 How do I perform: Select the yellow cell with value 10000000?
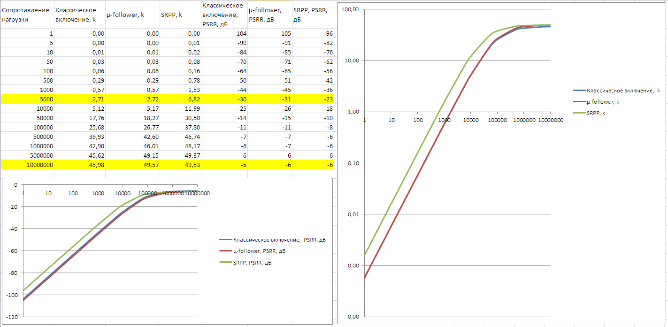click(27, 165)
